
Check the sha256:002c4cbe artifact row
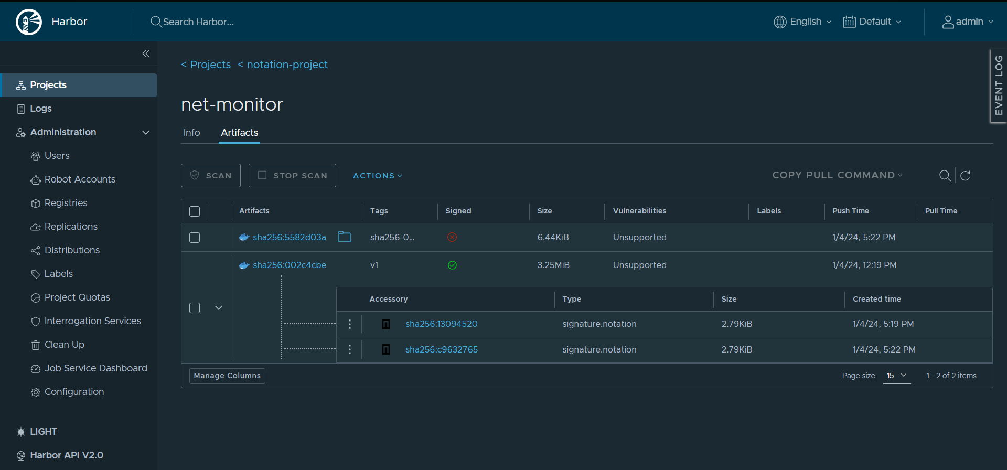click(195, 308)
